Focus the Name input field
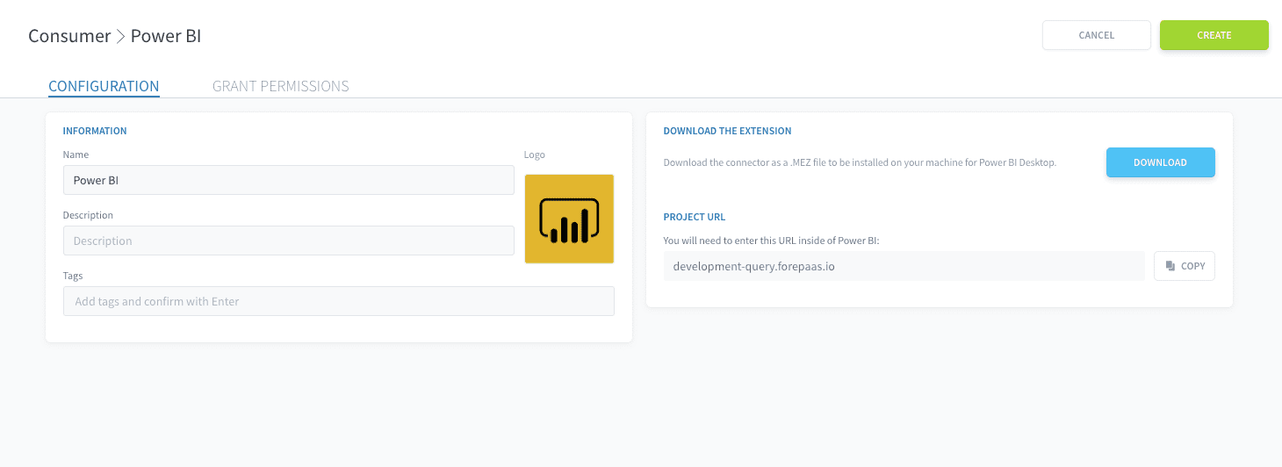 pyautogui.click(x=289, y=180)
